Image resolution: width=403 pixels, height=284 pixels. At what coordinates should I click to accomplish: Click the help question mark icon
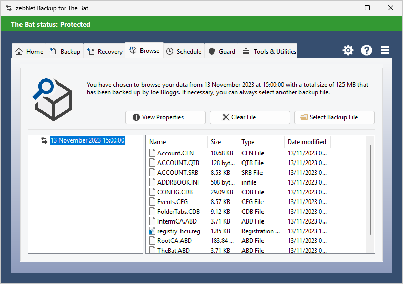[x=367, y=50]
